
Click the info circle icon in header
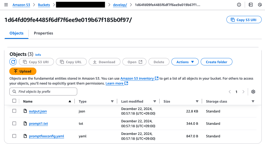[239, 5]
